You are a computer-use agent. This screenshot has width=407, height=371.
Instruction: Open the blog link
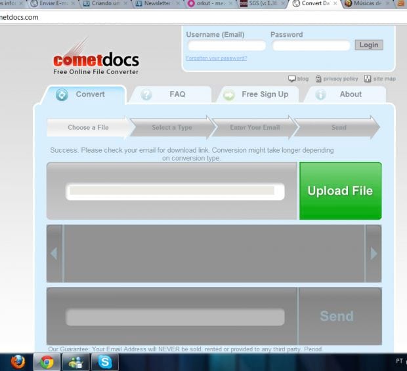pyautogui.click(x=303, y=79)
